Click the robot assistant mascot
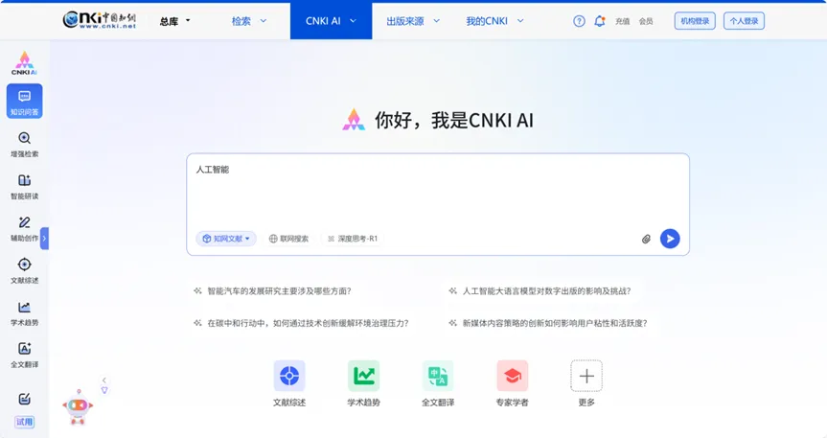Viewport: 827px width, 438px height. pyautogui.click(x=78, y=407)
